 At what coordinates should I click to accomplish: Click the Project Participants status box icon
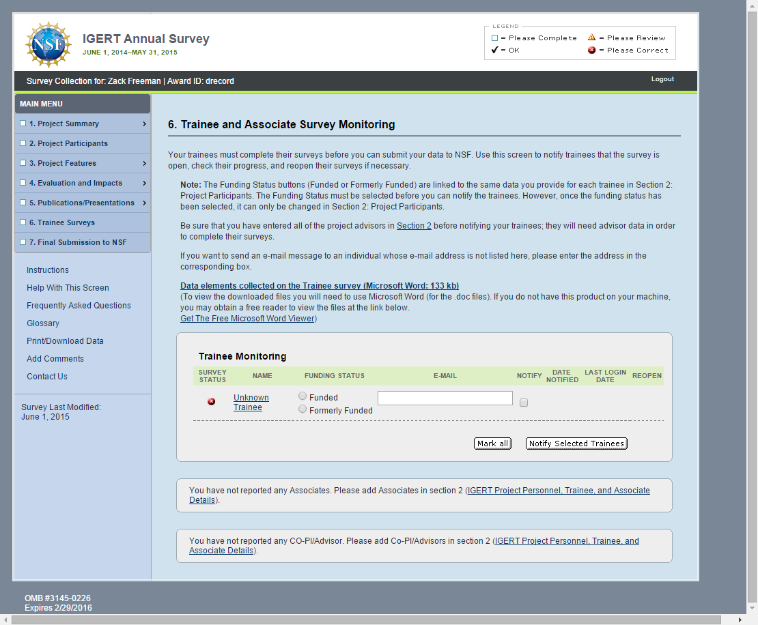pos(23,143)
